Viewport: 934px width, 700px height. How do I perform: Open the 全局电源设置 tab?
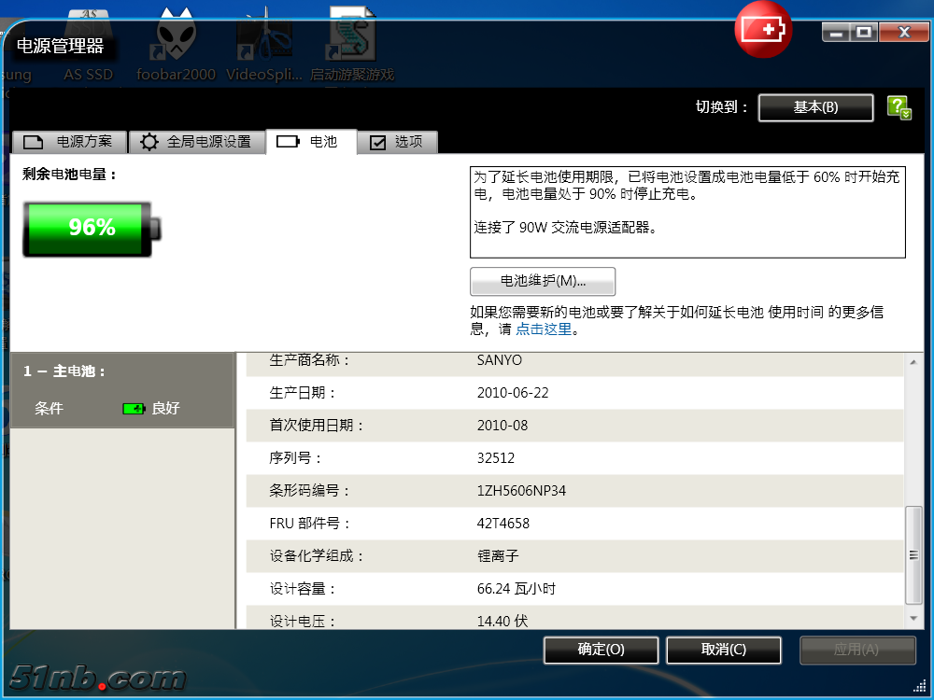click(196, 142)
